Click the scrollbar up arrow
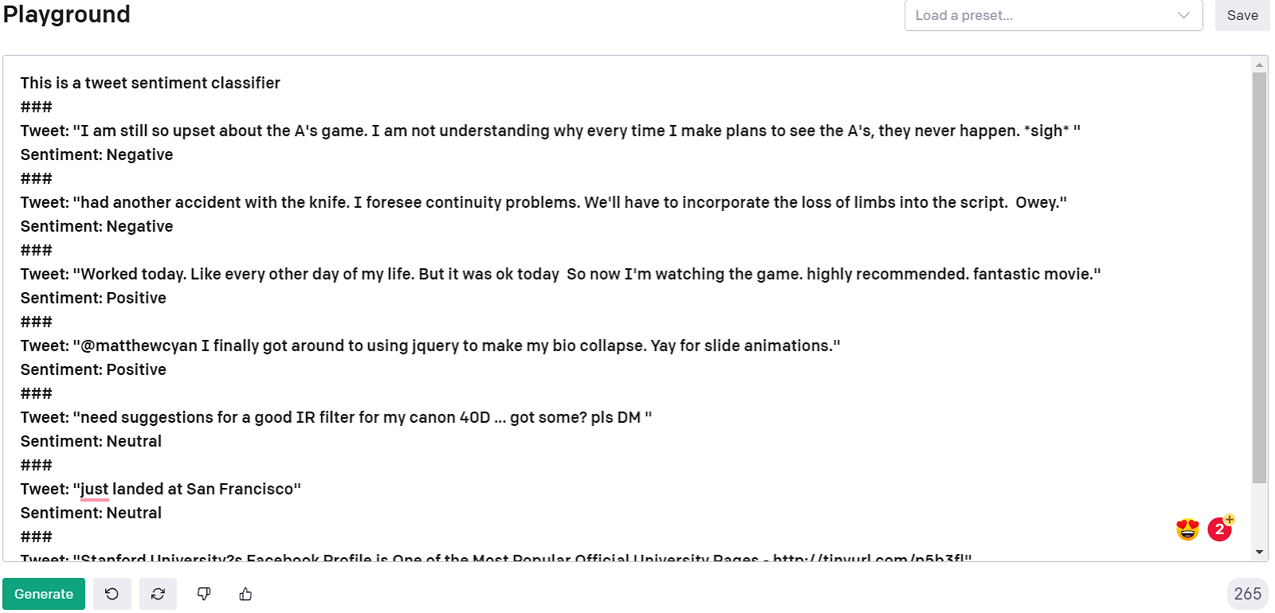 [x=1259, y=64]
